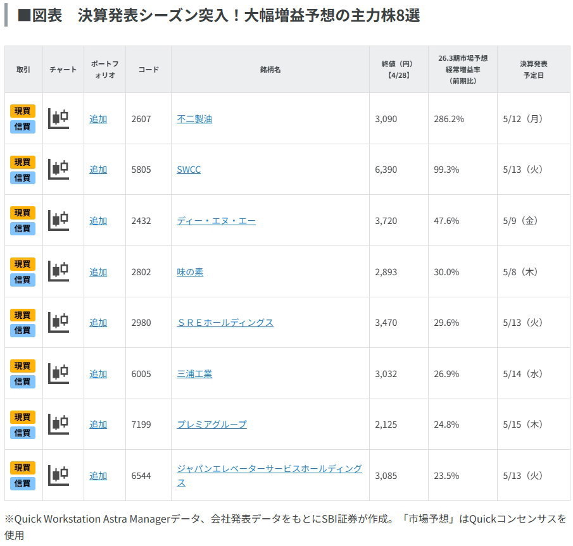Select announcement date 5/9(金)

coord(520,221)
